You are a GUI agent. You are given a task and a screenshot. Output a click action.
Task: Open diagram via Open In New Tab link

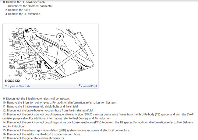(19, 86)
